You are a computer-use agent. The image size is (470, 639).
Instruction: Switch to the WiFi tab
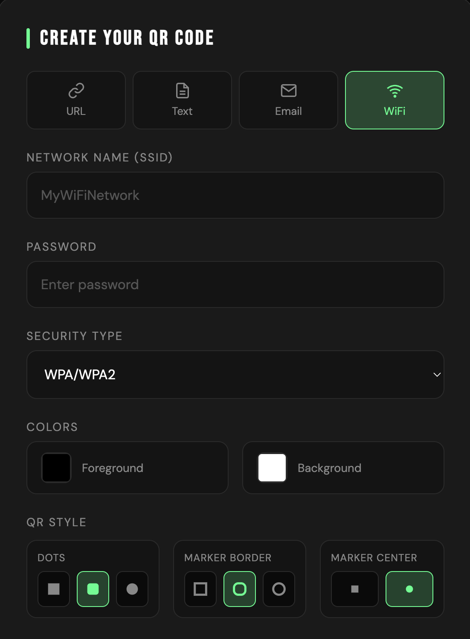395,100
